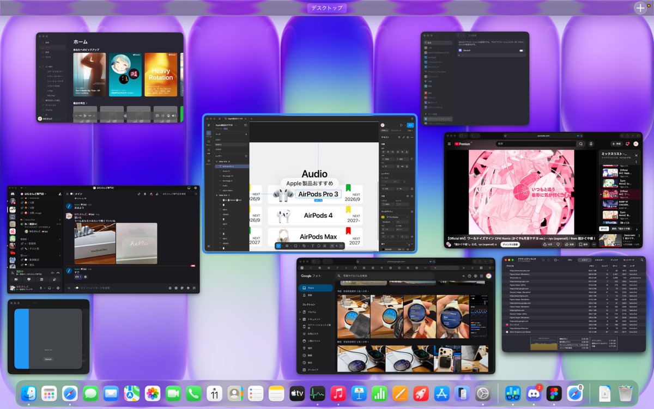
Task: Click the YouTube search field
Action: [536, 144]
